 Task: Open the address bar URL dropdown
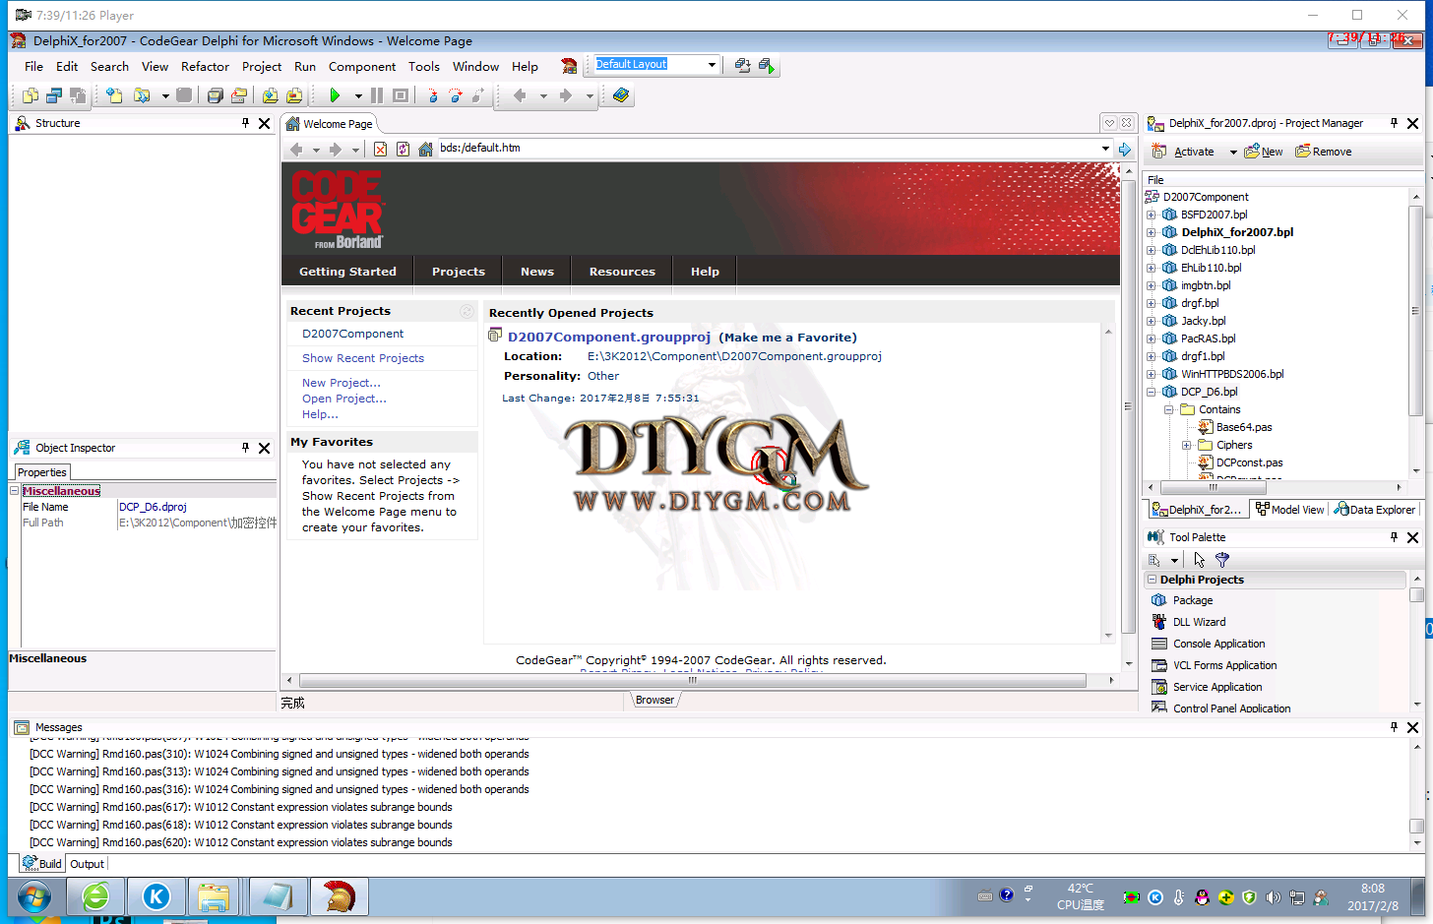tap(1105, 149)
